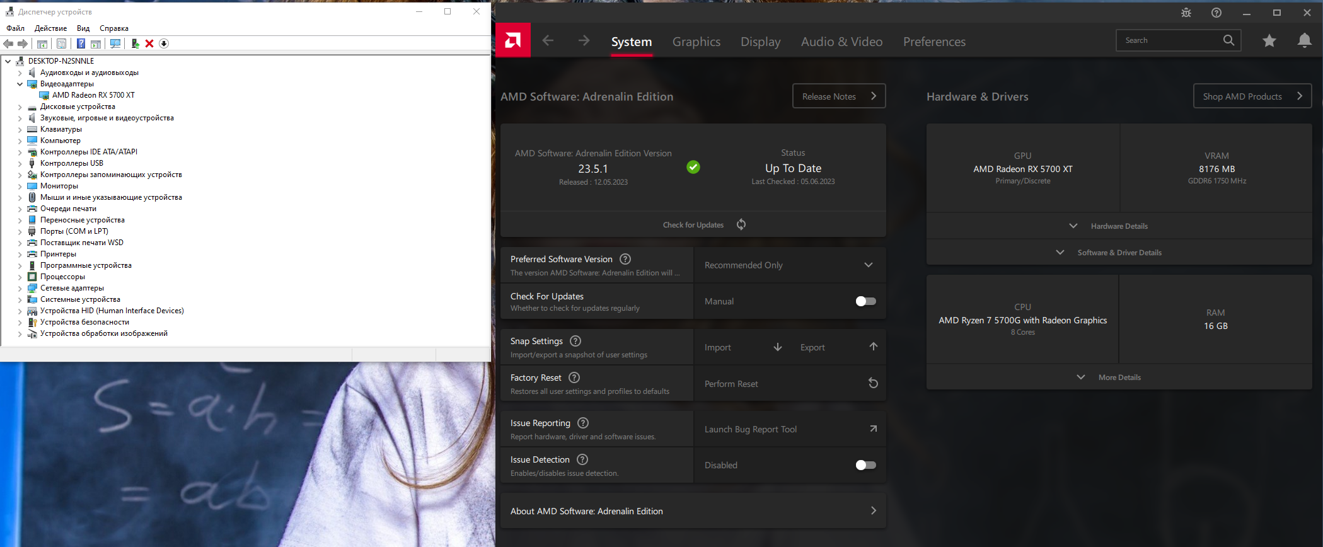
Task: Click the help icon next to Issue Reporting
Action: 583,423
